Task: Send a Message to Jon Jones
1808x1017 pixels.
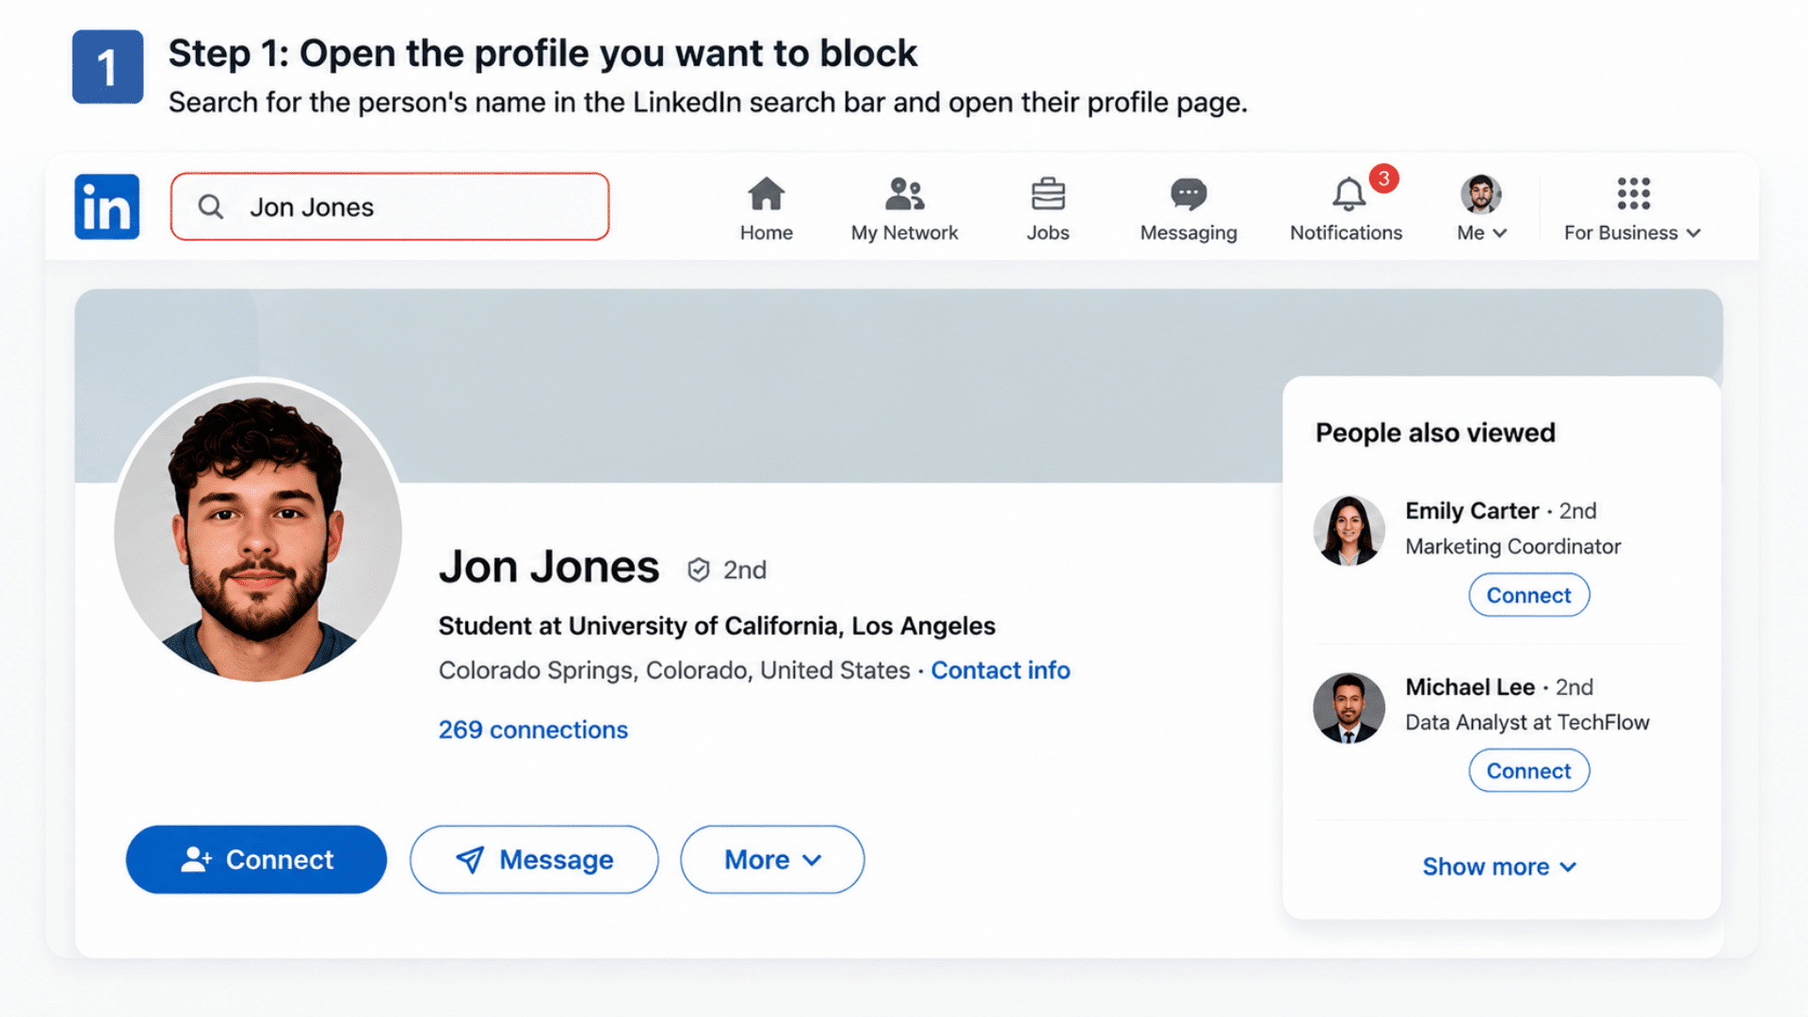Action: [534, 859]
